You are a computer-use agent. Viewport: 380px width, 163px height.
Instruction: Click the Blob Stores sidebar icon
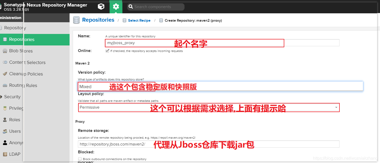(5, 51)
